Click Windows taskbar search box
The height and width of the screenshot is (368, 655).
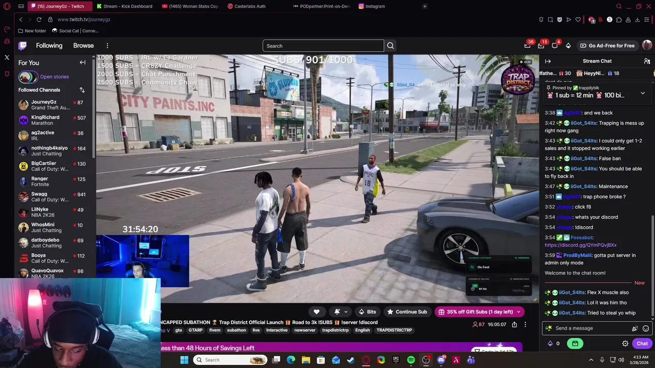(x=231, y=360)
